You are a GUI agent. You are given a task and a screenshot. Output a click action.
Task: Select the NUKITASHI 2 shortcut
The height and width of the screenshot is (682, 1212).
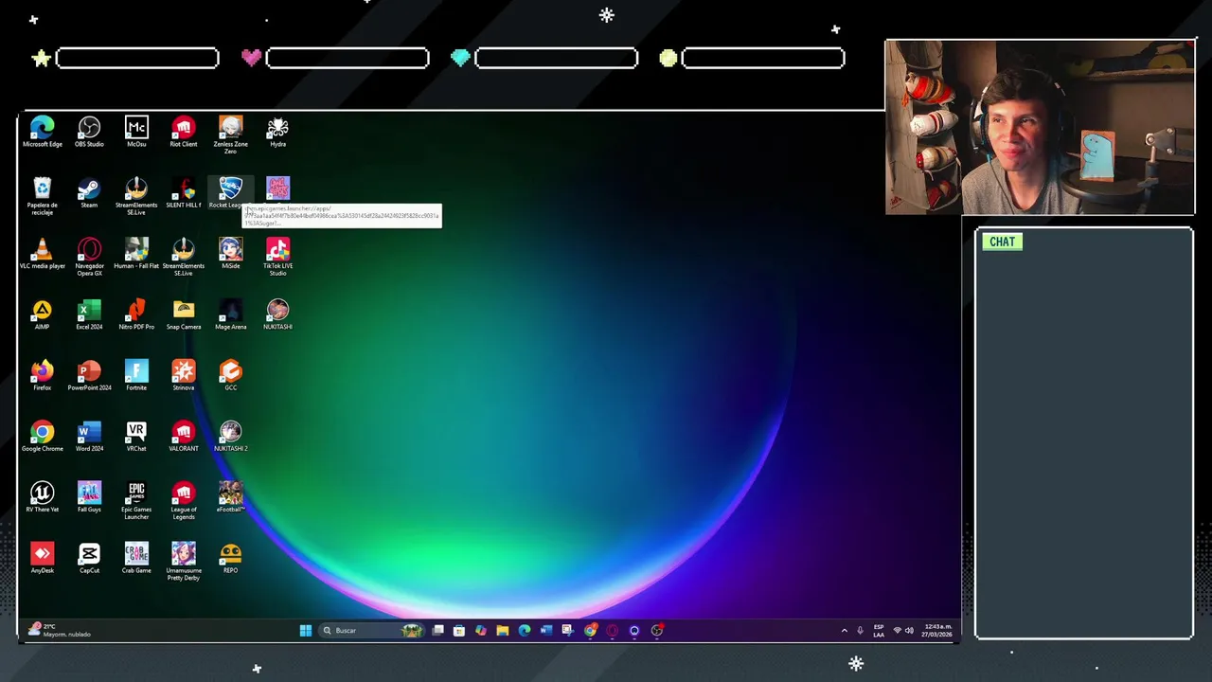point(230,437)
